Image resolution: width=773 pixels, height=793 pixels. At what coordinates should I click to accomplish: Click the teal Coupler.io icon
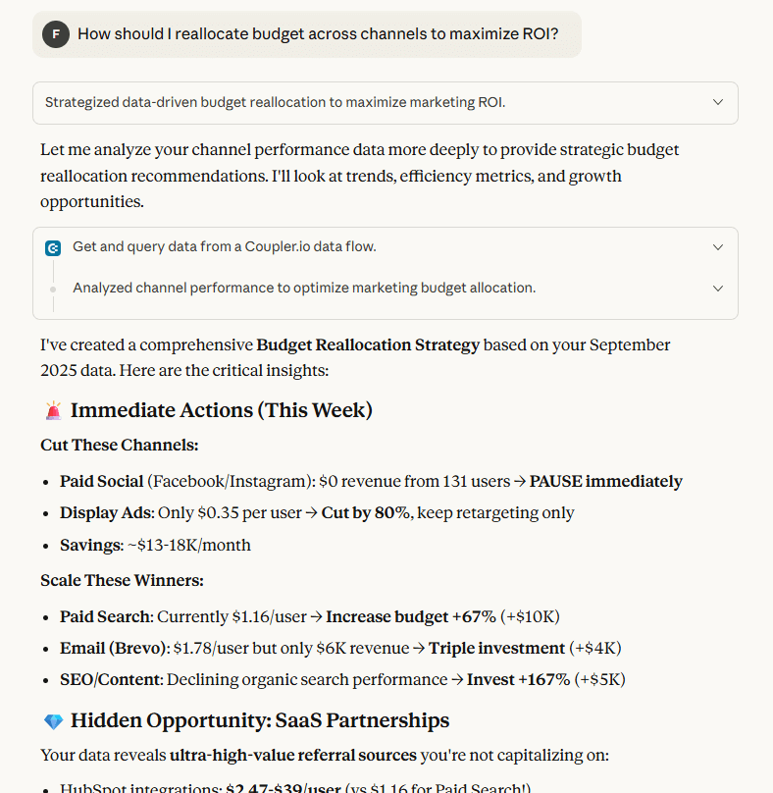pyautogui.click(x=53, y=247)
